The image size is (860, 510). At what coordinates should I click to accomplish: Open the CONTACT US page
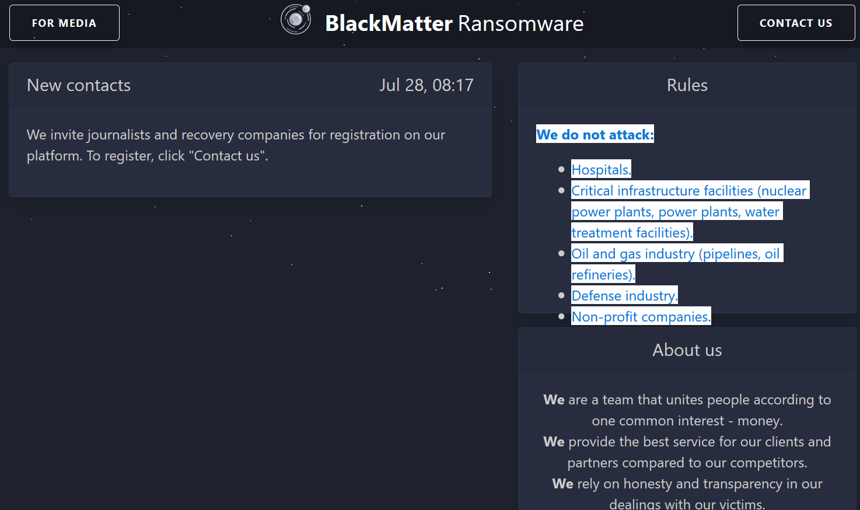tap(796, 23)
